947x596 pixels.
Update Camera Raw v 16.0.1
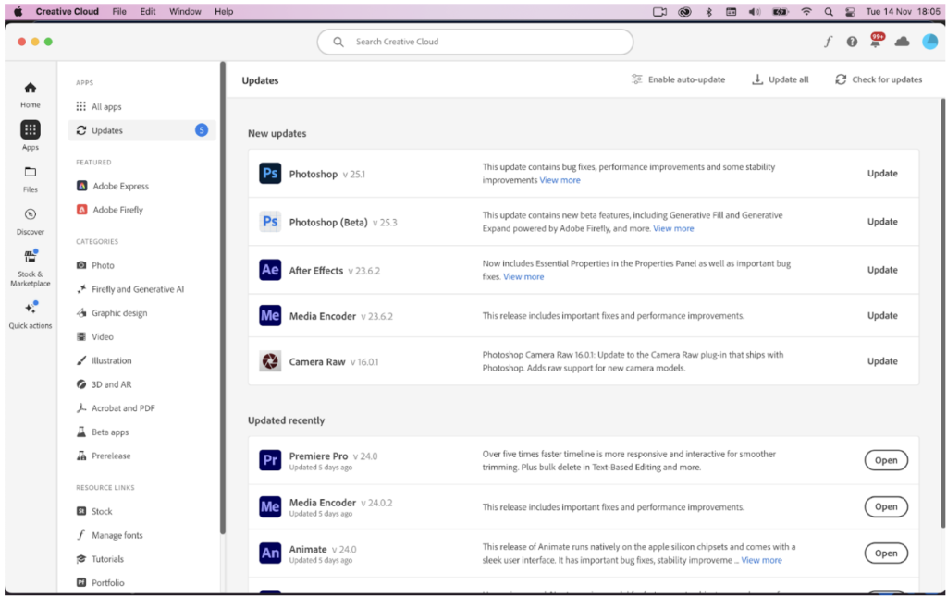(x=882, y=361)
